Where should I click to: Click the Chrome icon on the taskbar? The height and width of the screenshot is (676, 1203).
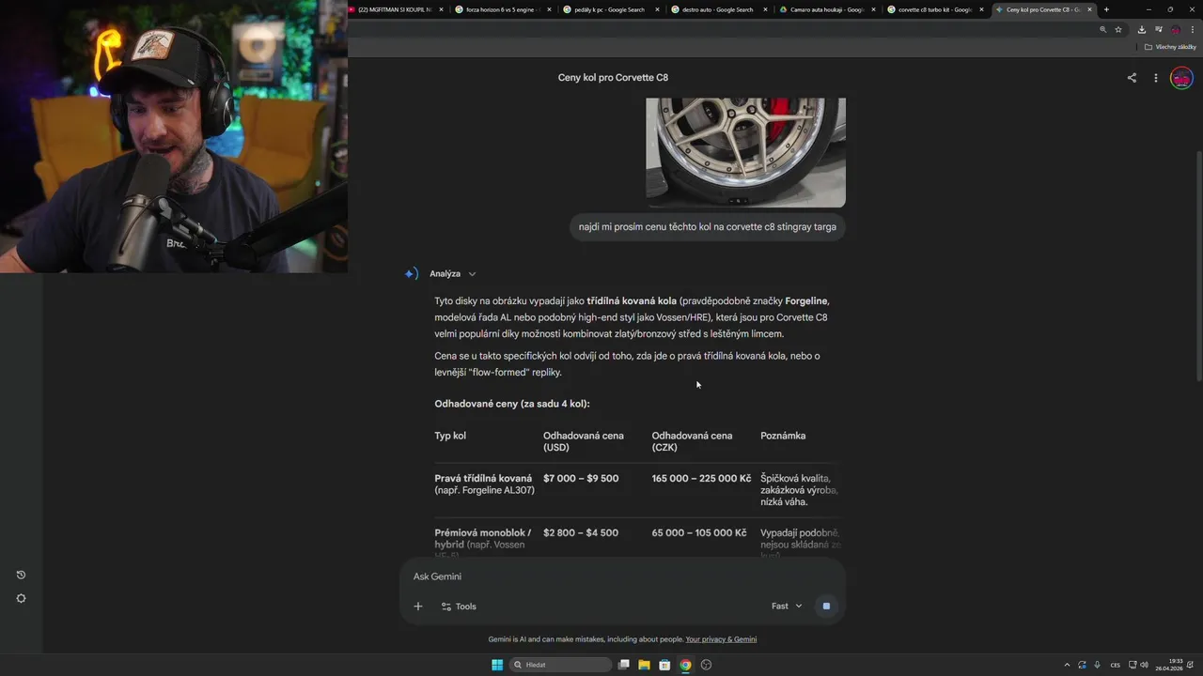point(685,665)
